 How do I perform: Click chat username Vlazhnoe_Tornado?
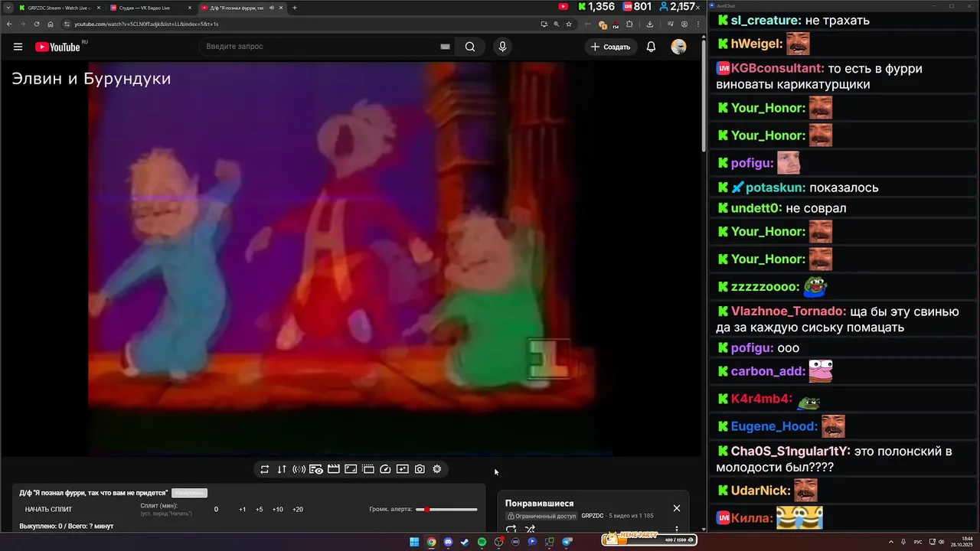pyautogui.click(x=789, y=311)
